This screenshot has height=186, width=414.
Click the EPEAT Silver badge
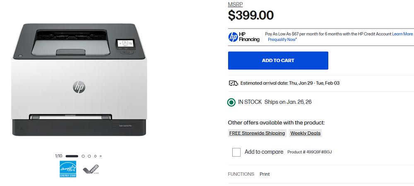[x=91, y=169]
